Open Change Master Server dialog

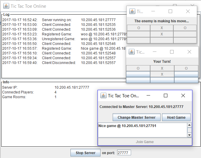point(136,117)
